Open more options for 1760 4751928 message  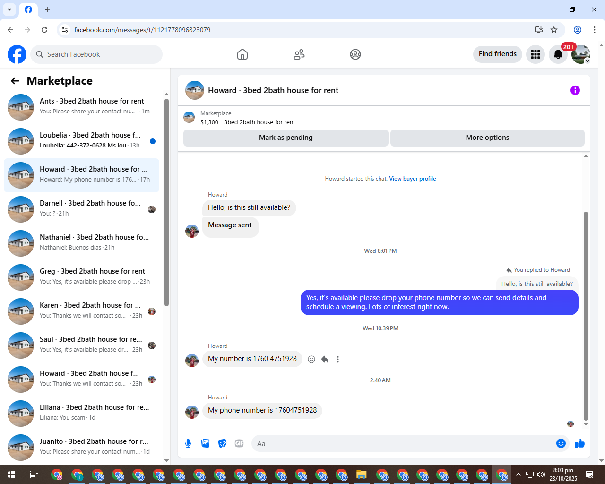338,359
